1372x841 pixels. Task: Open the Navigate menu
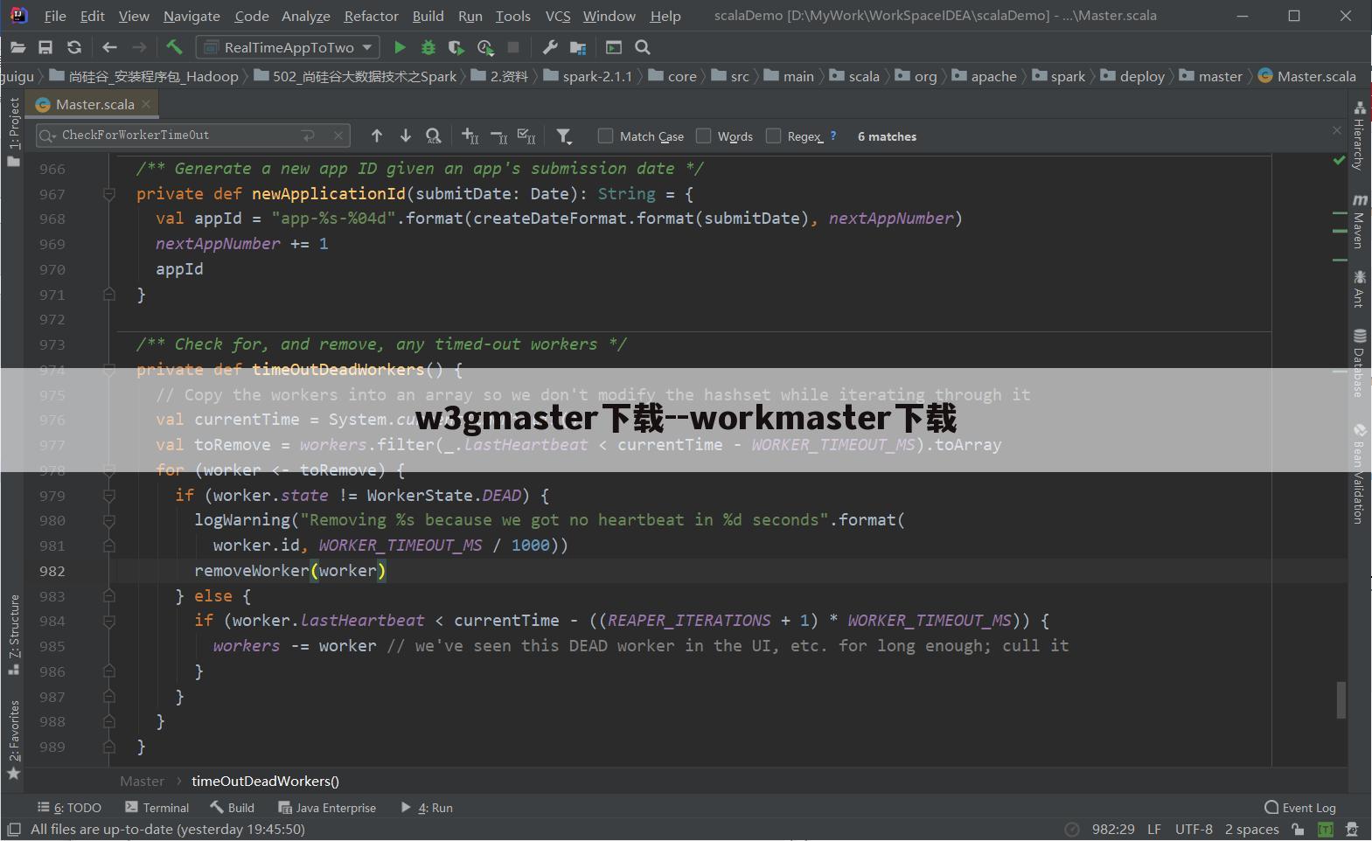click(x=192, y=16)
